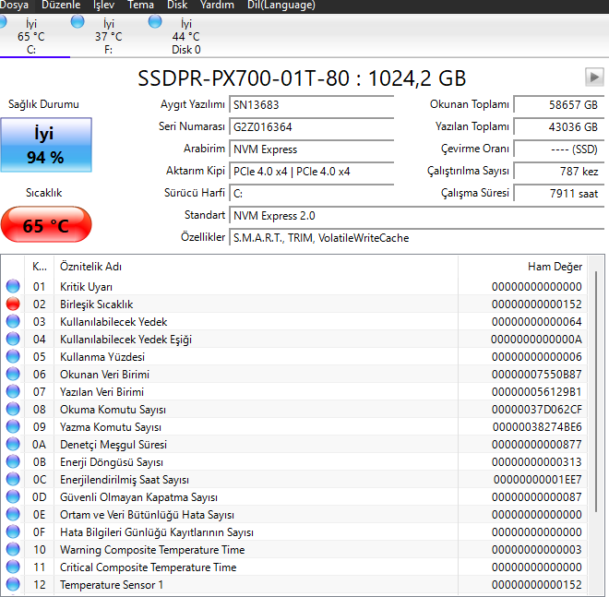
Task: Select the Birleşik Sıcaklık attribute name
Action: click(96, 304)
